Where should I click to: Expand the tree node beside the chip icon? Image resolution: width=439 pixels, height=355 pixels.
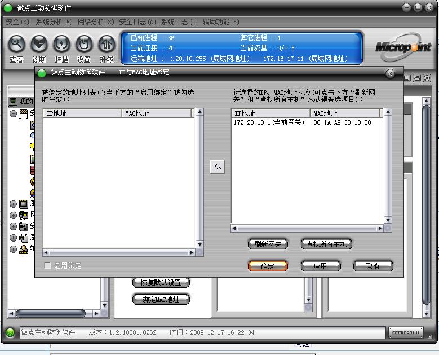13,204
